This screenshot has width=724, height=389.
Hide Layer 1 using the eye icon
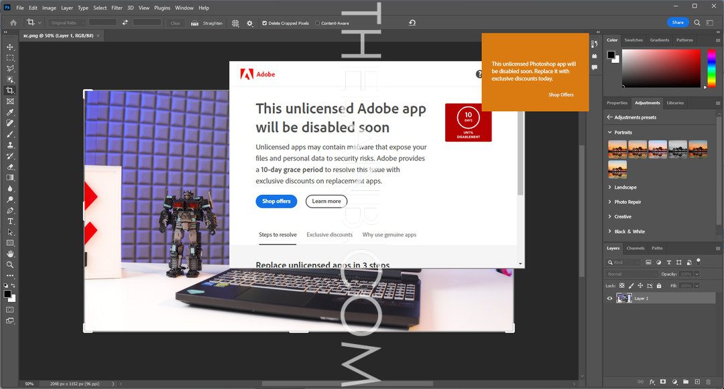coord(609,298)
